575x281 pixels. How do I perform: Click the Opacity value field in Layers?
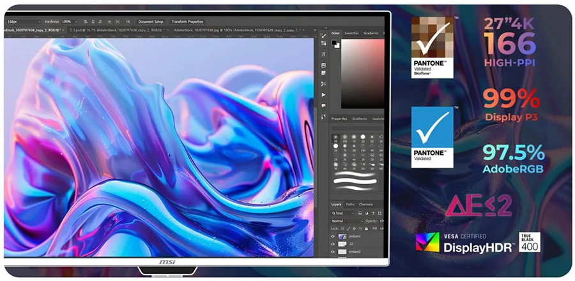(x=381, y=221)
